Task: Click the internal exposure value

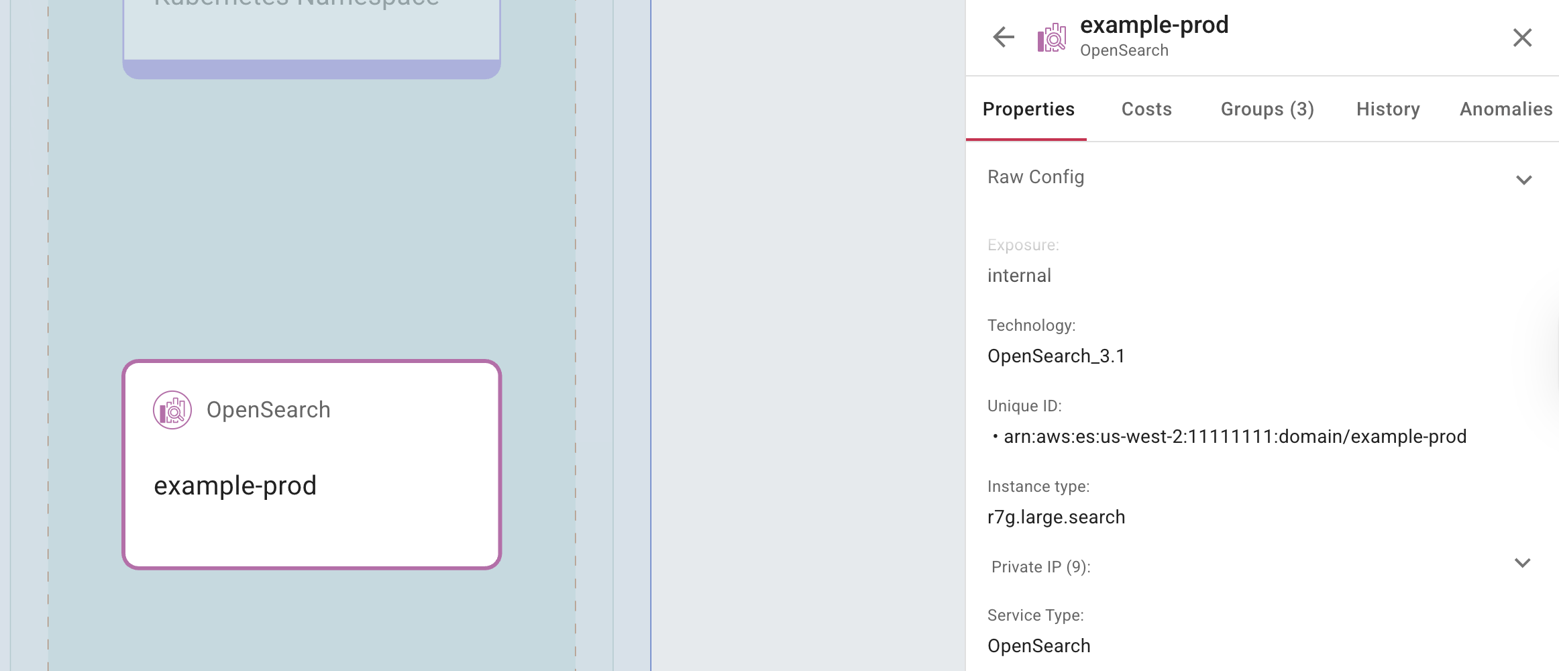Action: 1019,275
